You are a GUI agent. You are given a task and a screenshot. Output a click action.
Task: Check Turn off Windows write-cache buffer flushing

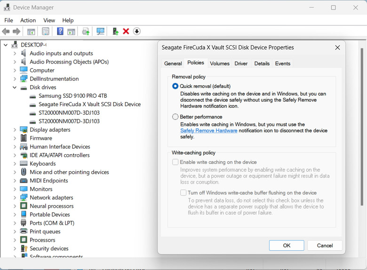point(183,192)
